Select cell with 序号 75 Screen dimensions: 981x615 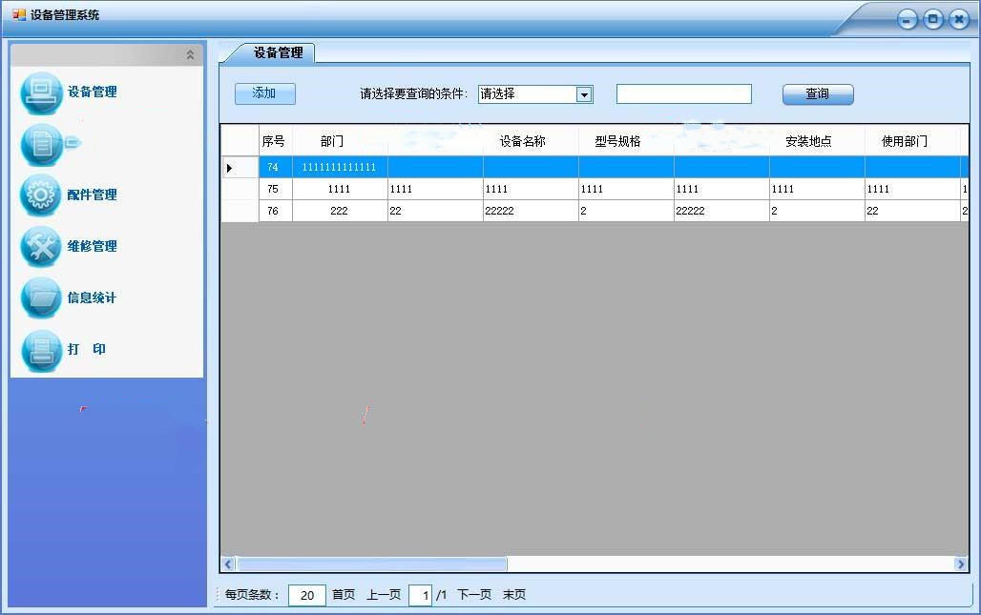(275, 190)
